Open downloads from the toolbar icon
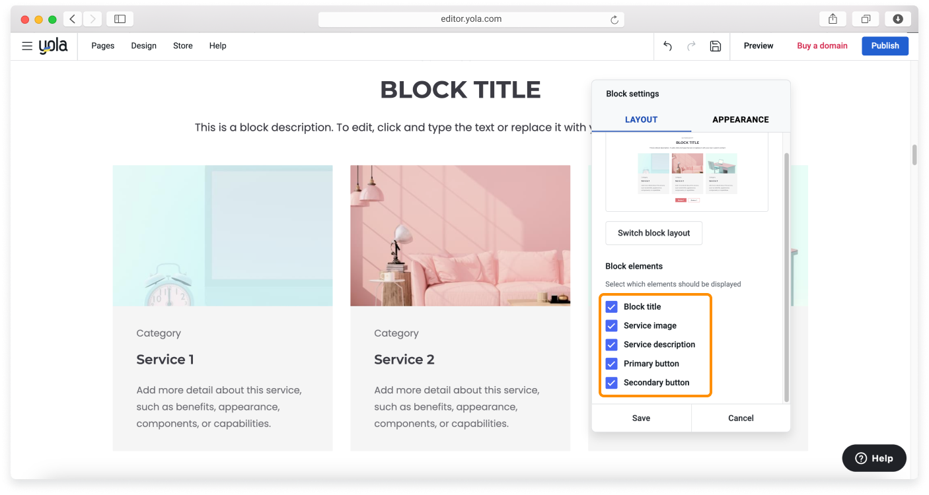 pyautogui.click(x=898, y=18)
